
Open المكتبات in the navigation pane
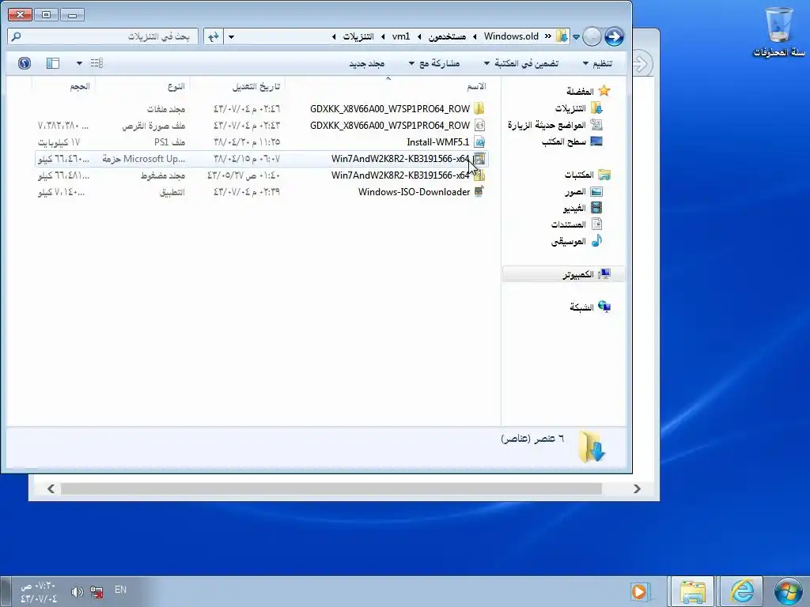pyautogui.click(x=579, y=175)
